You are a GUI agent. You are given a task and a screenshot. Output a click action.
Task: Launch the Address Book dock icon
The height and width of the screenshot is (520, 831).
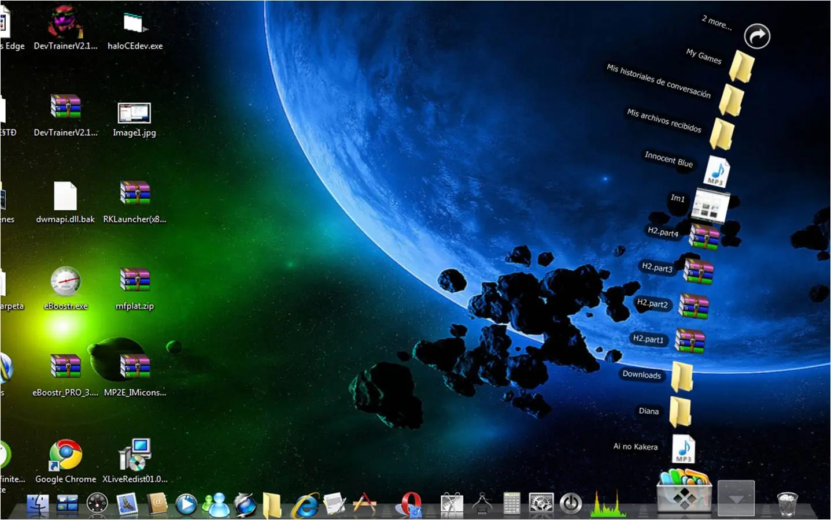pos(157,504)
